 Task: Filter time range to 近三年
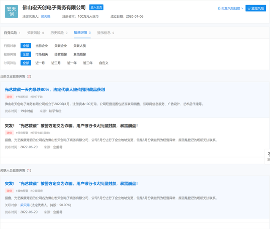click(88, 63)
